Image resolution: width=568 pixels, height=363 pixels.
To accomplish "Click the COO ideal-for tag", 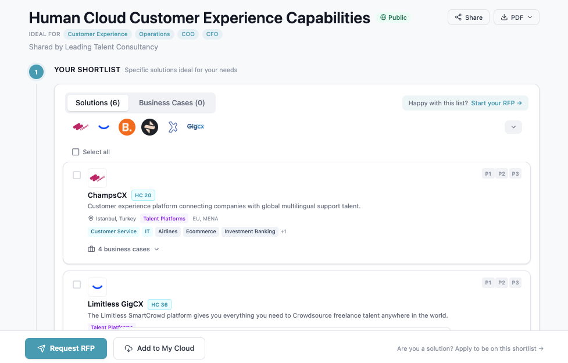I will pos(188,34).
